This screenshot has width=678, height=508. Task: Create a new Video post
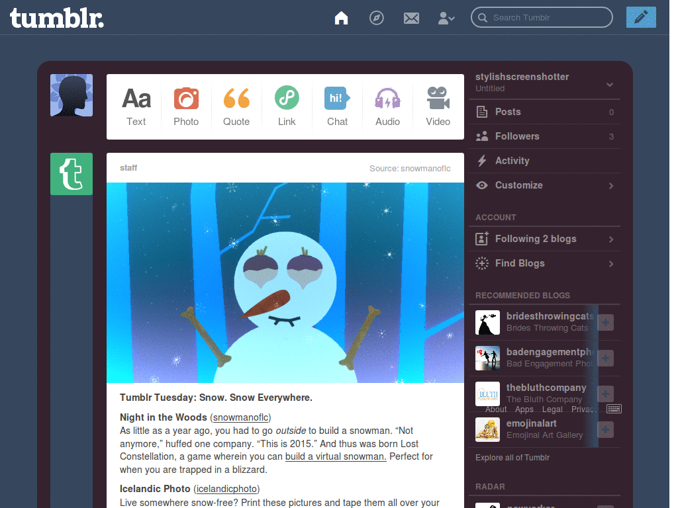pos(438,106)
